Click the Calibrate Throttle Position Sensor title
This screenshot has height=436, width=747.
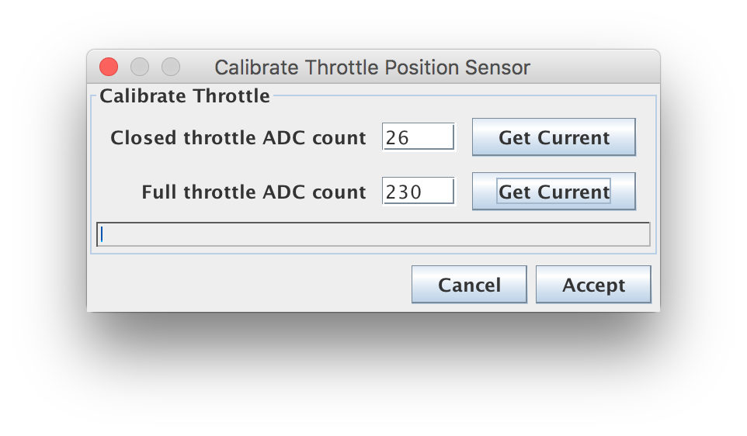(372, 67)
